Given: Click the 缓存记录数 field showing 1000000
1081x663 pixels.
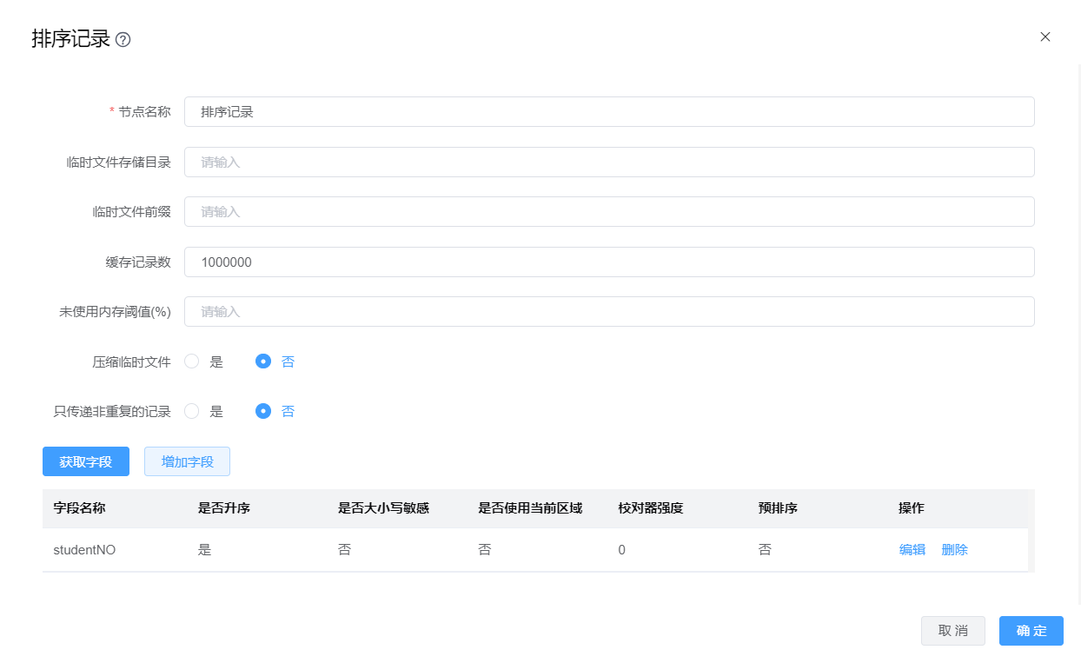Looking at the screenshot, I should pyautogui.click(x=608, y=262).
